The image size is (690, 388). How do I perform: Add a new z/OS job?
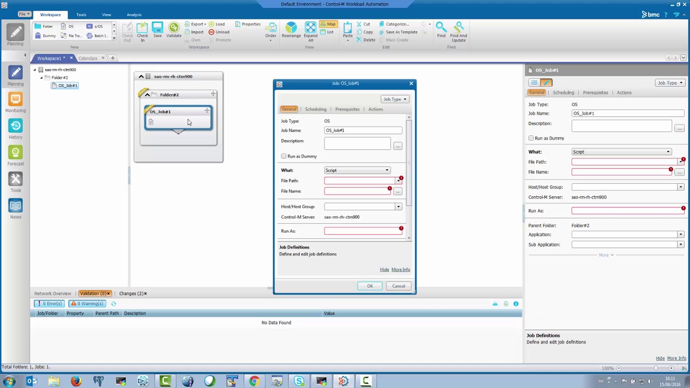pos(95,26)
